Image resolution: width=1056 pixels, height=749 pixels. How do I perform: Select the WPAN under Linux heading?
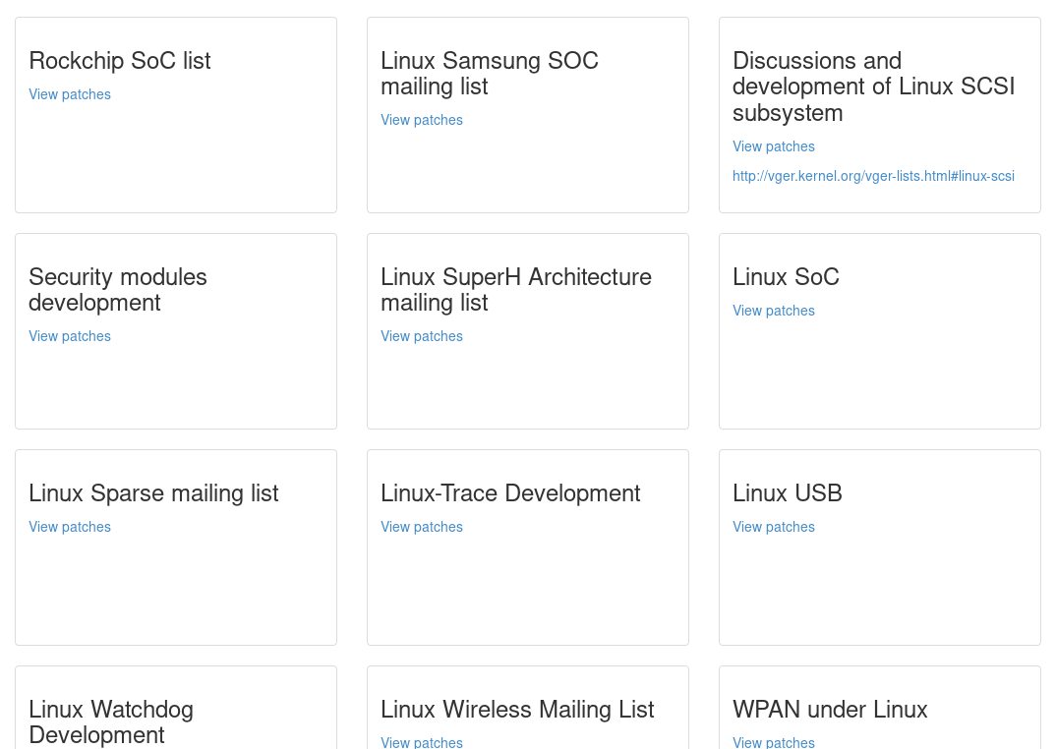click(830, 710)
